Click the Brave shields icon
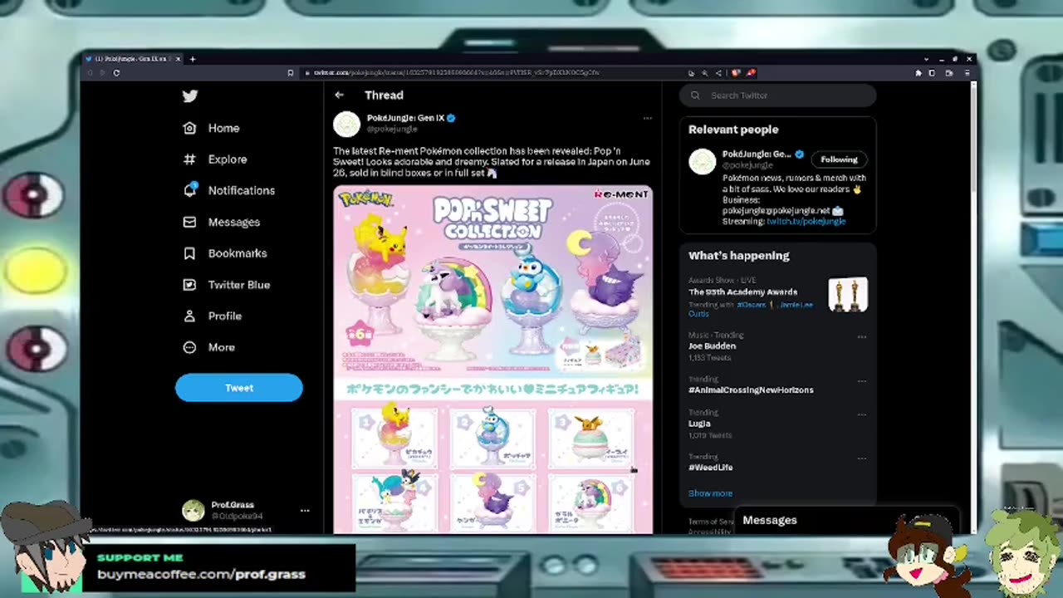Viewport: 1063px width, 598px height. [736, 73]
